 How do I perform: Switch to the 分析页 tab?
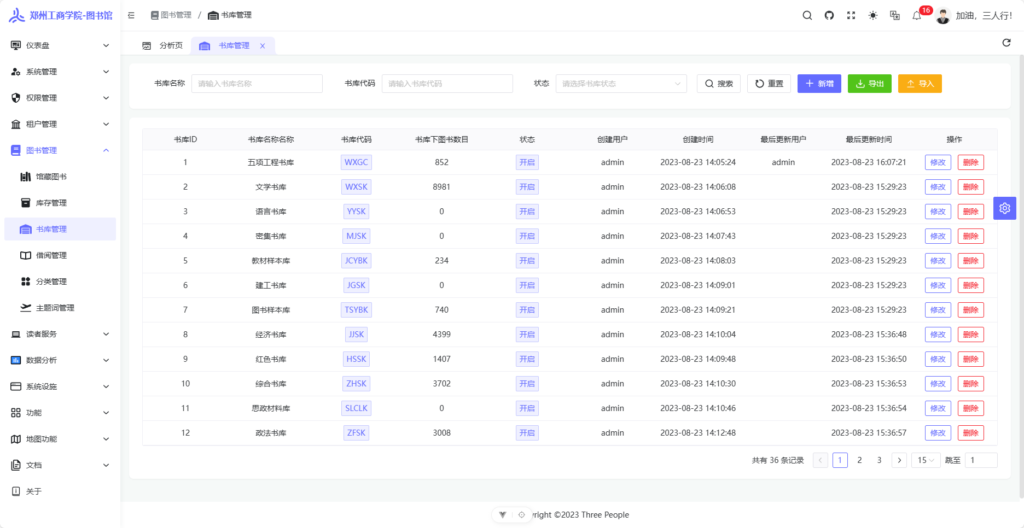pos(163,46)
